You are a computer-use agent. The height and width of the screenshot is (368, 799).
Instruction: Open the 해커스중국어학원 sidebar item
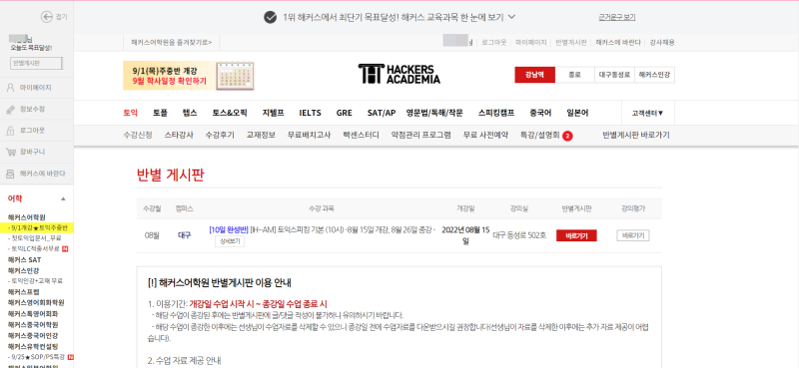point(33,324)
